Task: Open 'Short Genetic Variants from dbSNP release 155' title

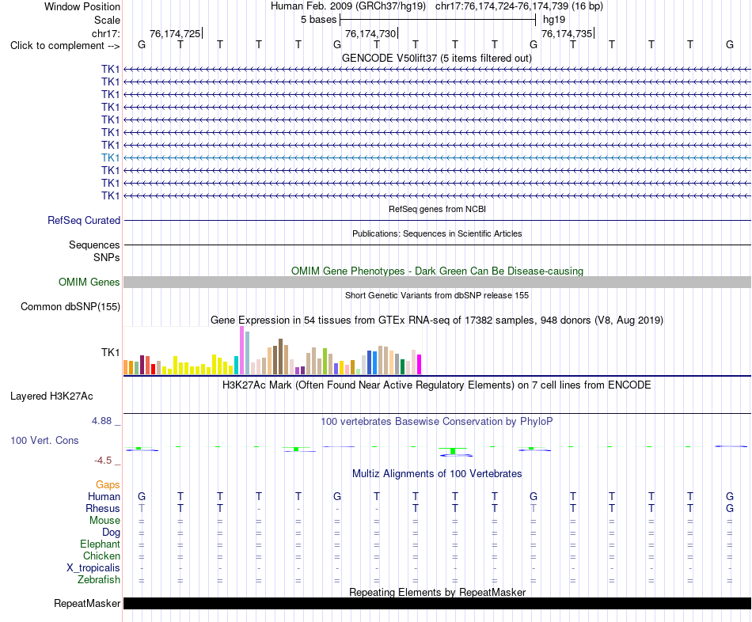Action: pos(437,295)
